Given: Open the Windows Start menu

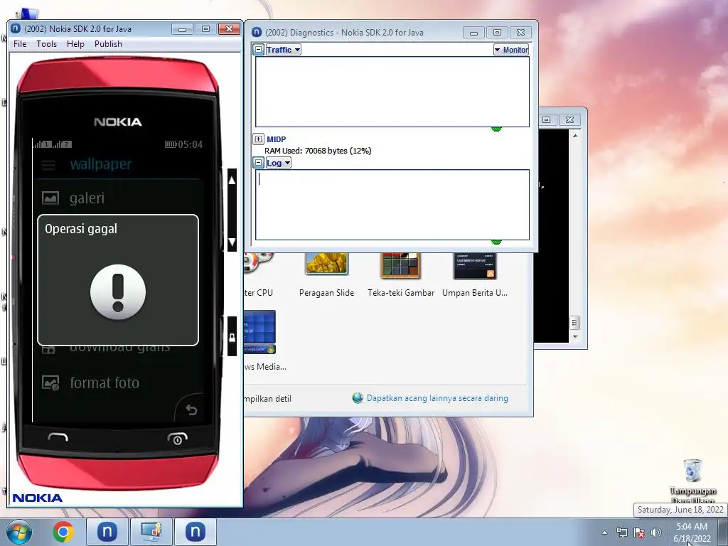Looking at the screenshot, I should tap(18, 532).
